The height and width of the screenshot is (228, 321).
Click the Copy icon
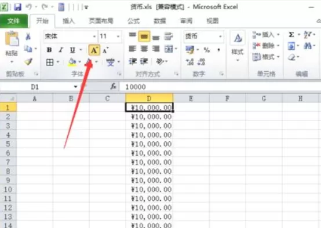click(28, 49)
